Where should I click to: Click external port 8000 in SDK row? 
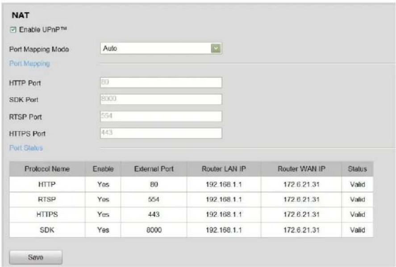pyautogui.click(x=154, y=230)
